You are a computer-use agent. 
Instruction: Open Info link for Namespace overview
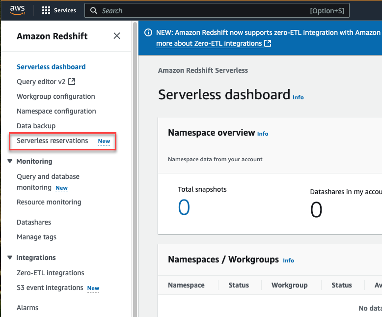[263, 134]
